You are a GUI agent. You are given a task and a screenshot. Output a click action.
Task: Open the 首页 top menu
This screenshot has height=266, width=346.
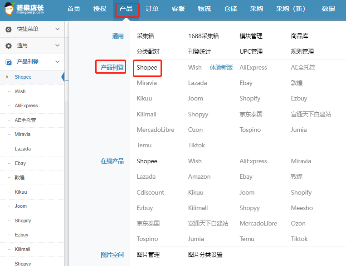coord(74,9)
